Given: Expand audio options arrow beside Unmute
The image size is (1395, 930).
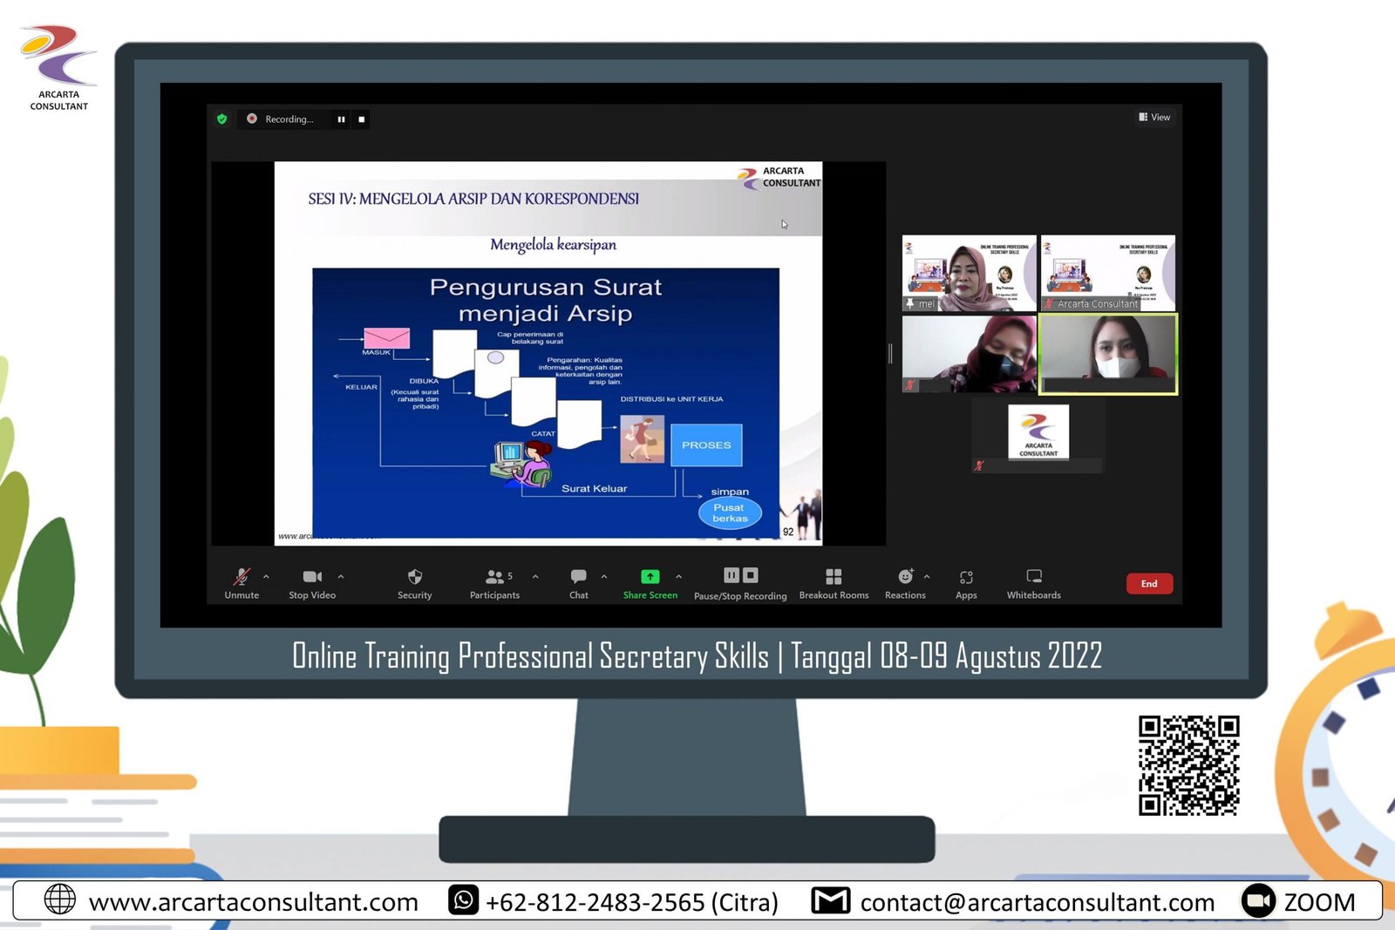Looking at the screenshot, I should [x=266, y=576].
